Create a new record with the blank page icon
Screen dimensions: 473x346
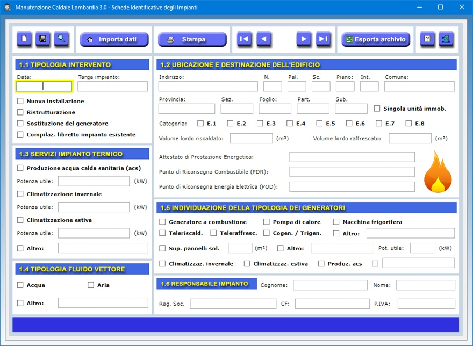pos(24,39)
